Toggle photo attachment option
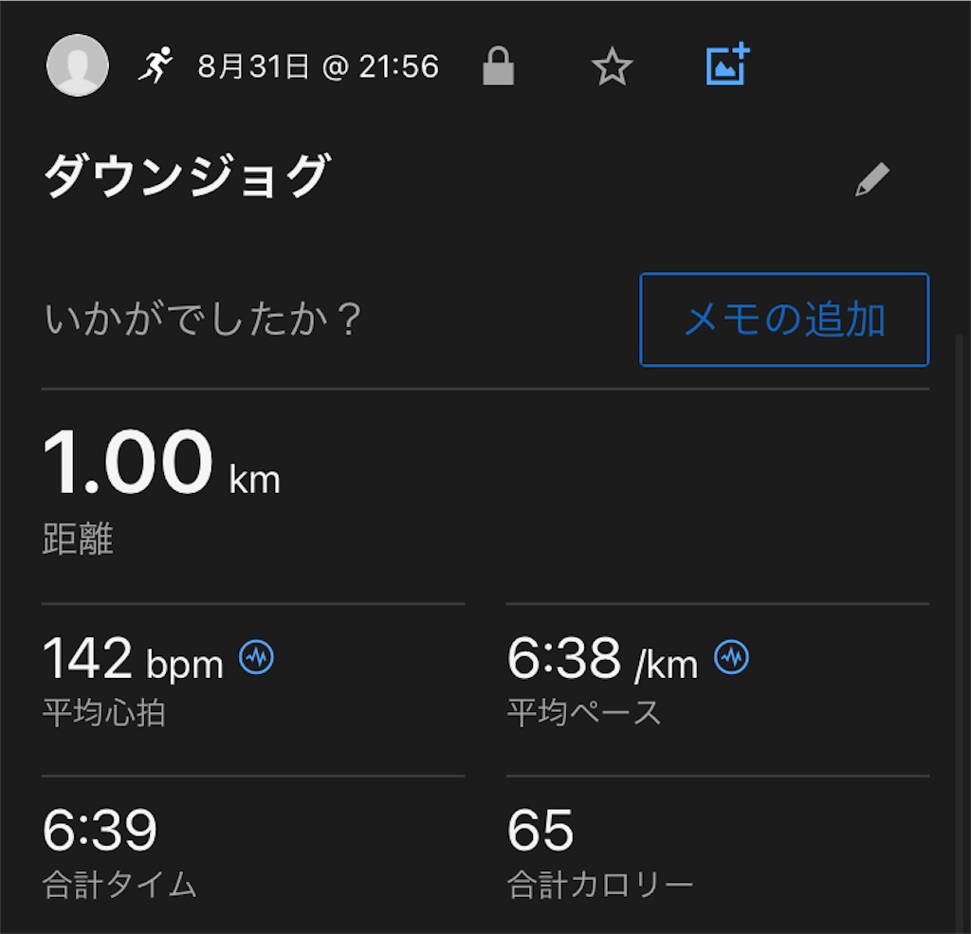The width and height of the screenshot is (971, 934). 727,66
